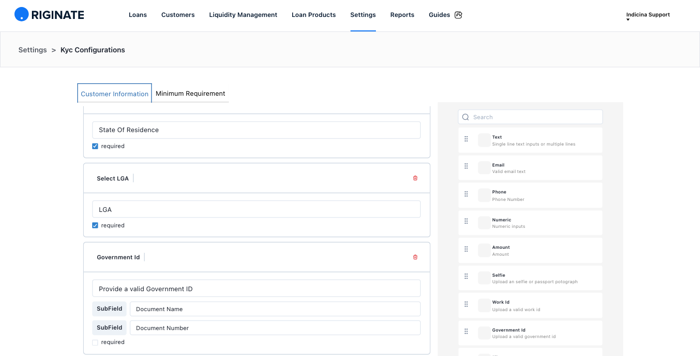Viewport: 700px width, 356px height.
Task: Open the Settings menu item
Action: point(363,15)
